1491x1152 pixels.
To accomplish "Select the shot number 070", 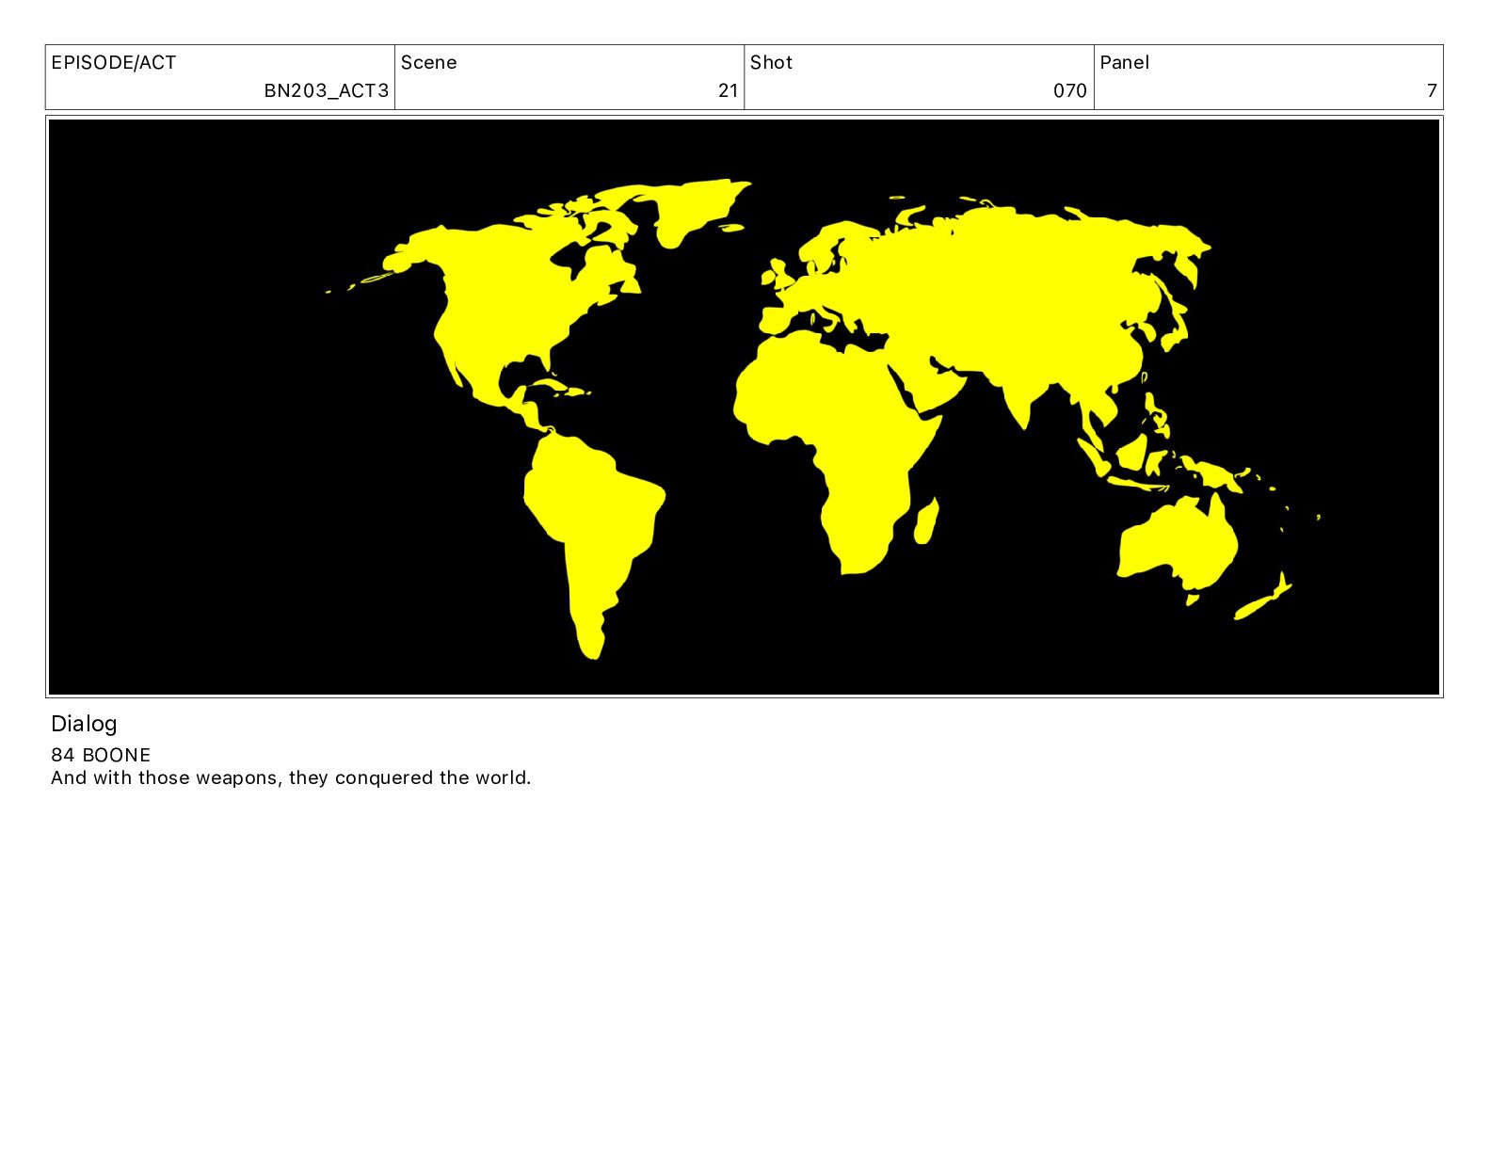I will pyautogui.click(x=1069, y=90).
